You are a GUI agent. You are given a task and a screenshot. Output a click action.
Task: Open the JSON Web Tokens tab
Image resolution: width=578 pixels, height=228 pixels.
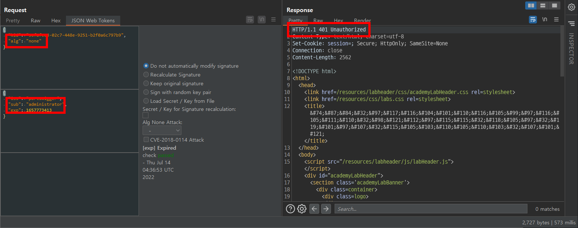[93, 20]
